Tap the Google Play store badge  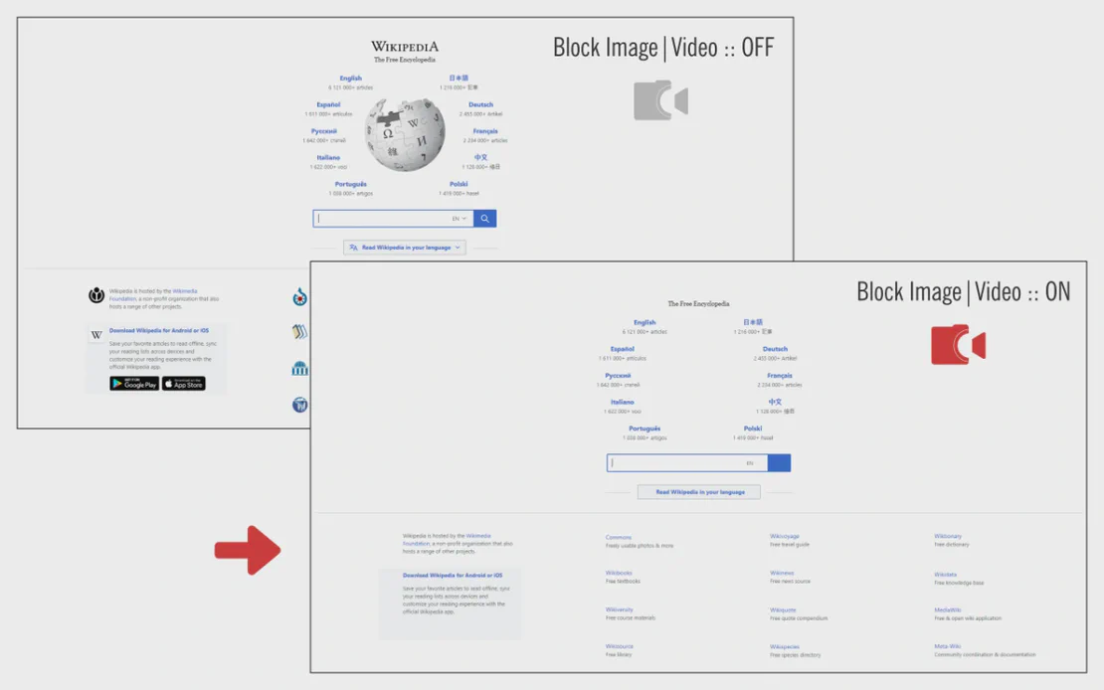[134, 384]
